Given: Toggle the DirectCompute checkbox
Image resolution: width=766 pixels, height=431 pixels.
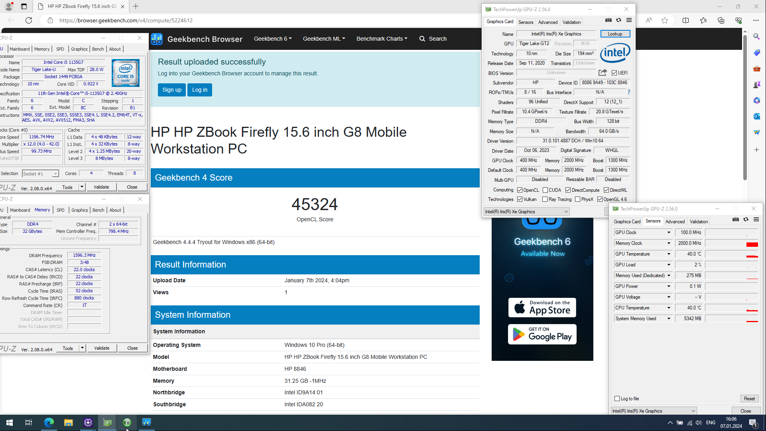Looking at the screenshot, I should pos(568,190).
